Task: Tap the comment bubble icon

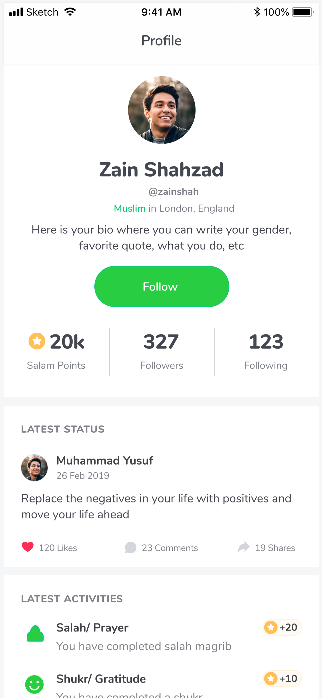Action: coord(130,548)
